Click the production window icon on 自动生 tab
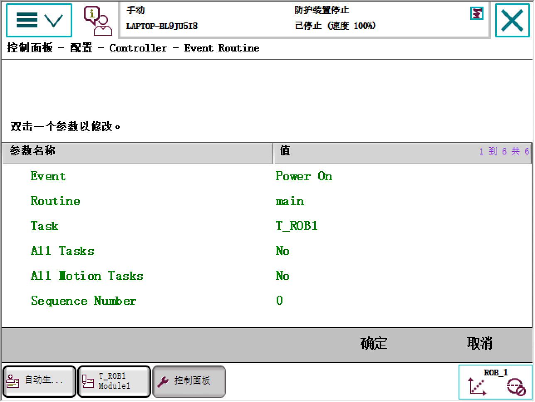This screenshot has height=402, width=535. (x=13, y=381)
